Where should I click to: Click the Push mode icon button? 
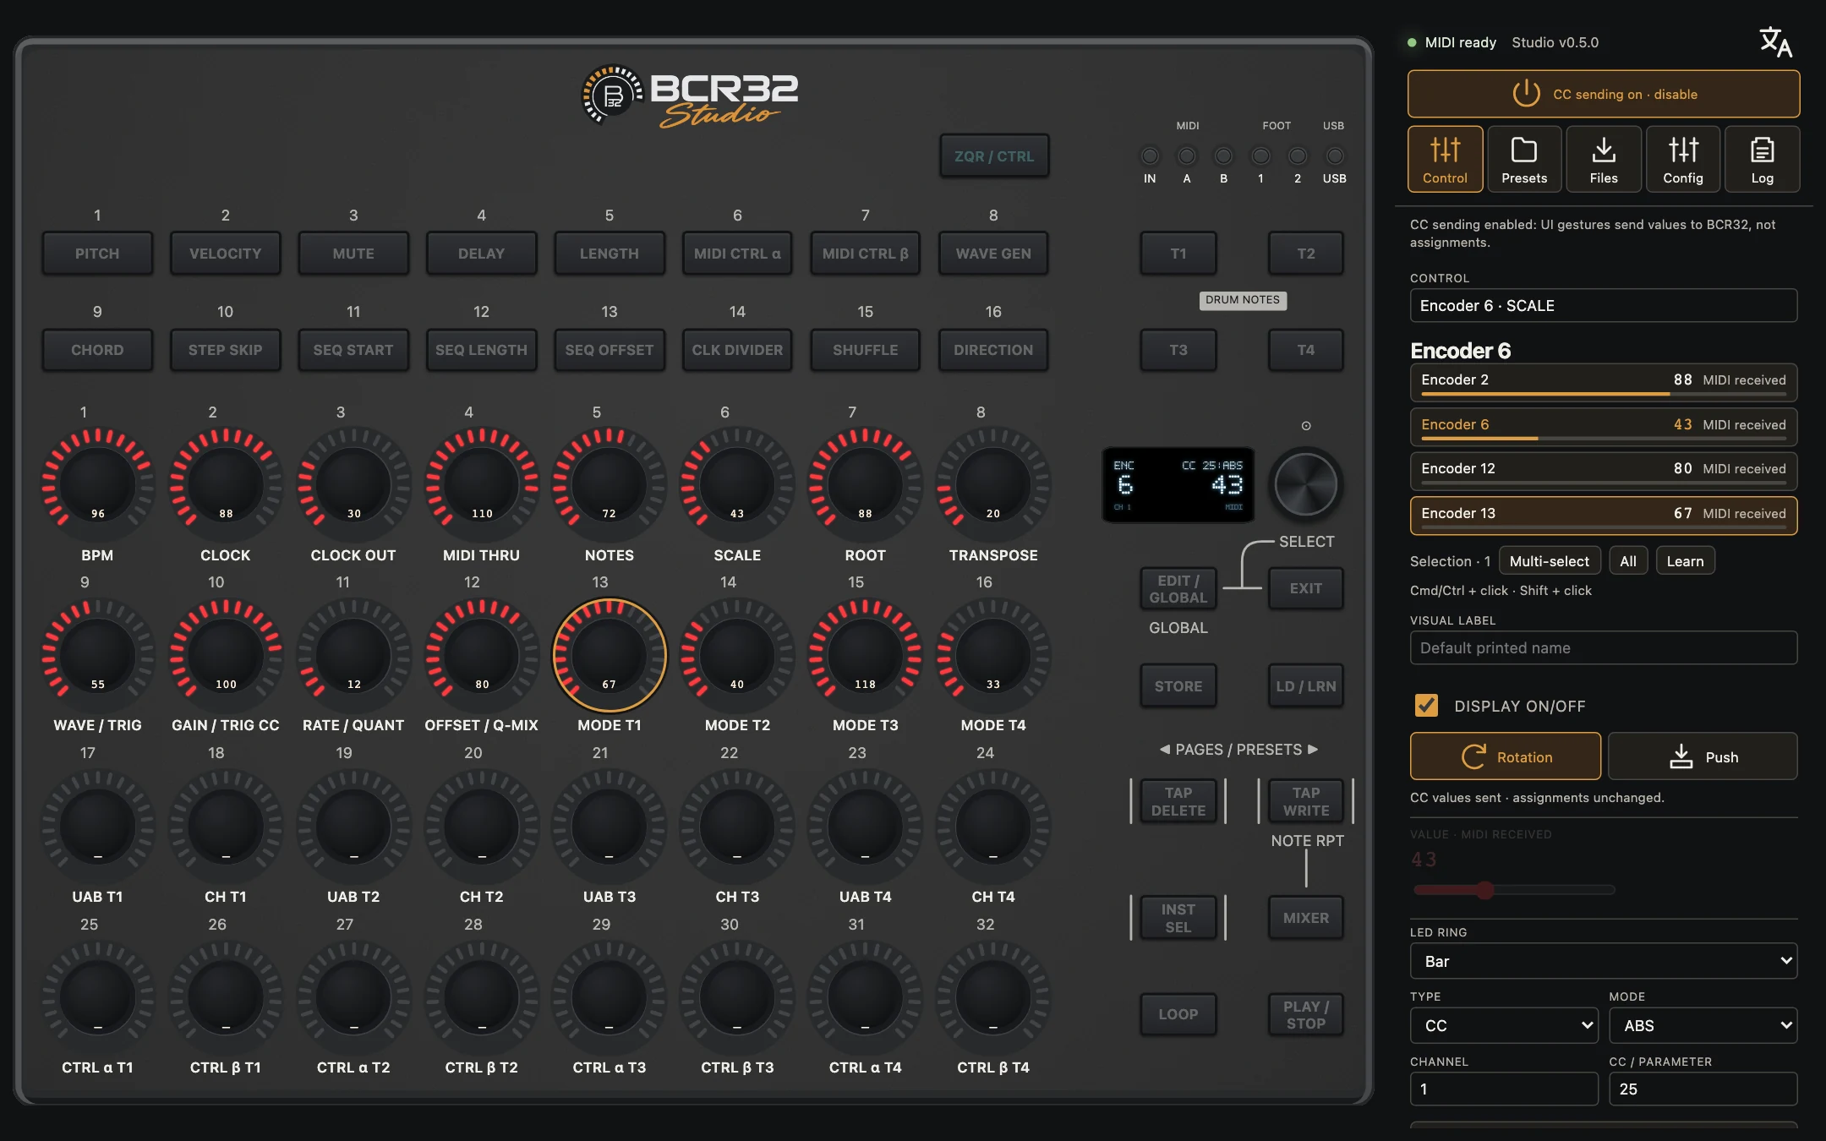(x=1703, y=756)
